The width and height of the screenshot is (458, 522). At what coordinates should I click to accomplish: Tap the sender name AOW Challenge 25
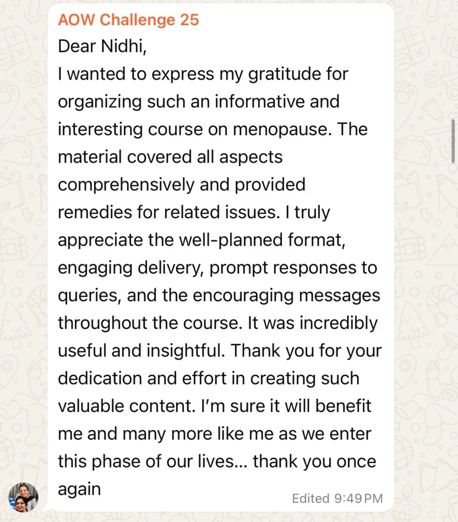(128, 20)
